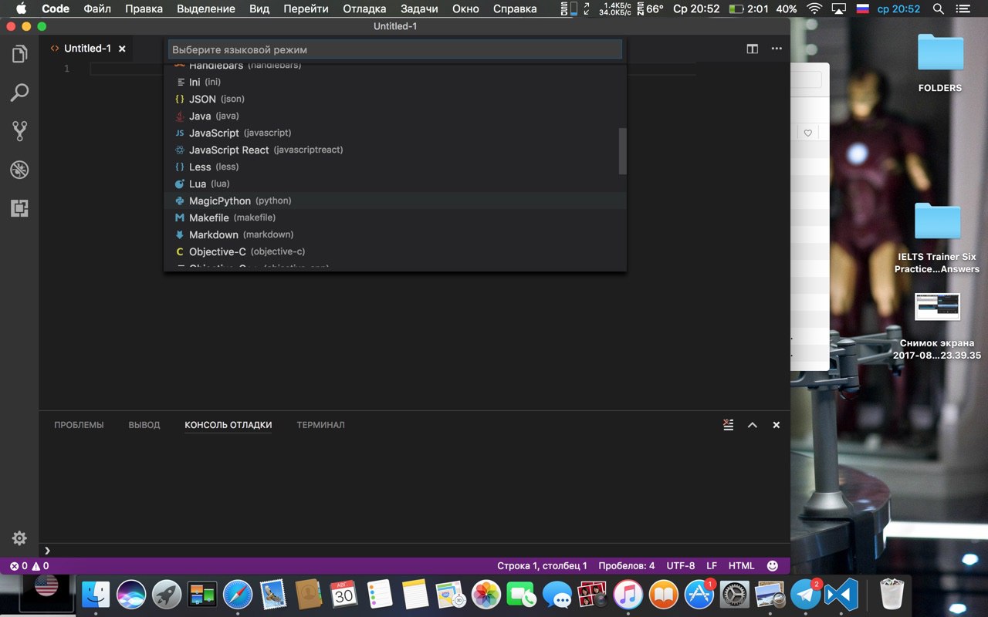Choose Less language mode

coord(395,167)
